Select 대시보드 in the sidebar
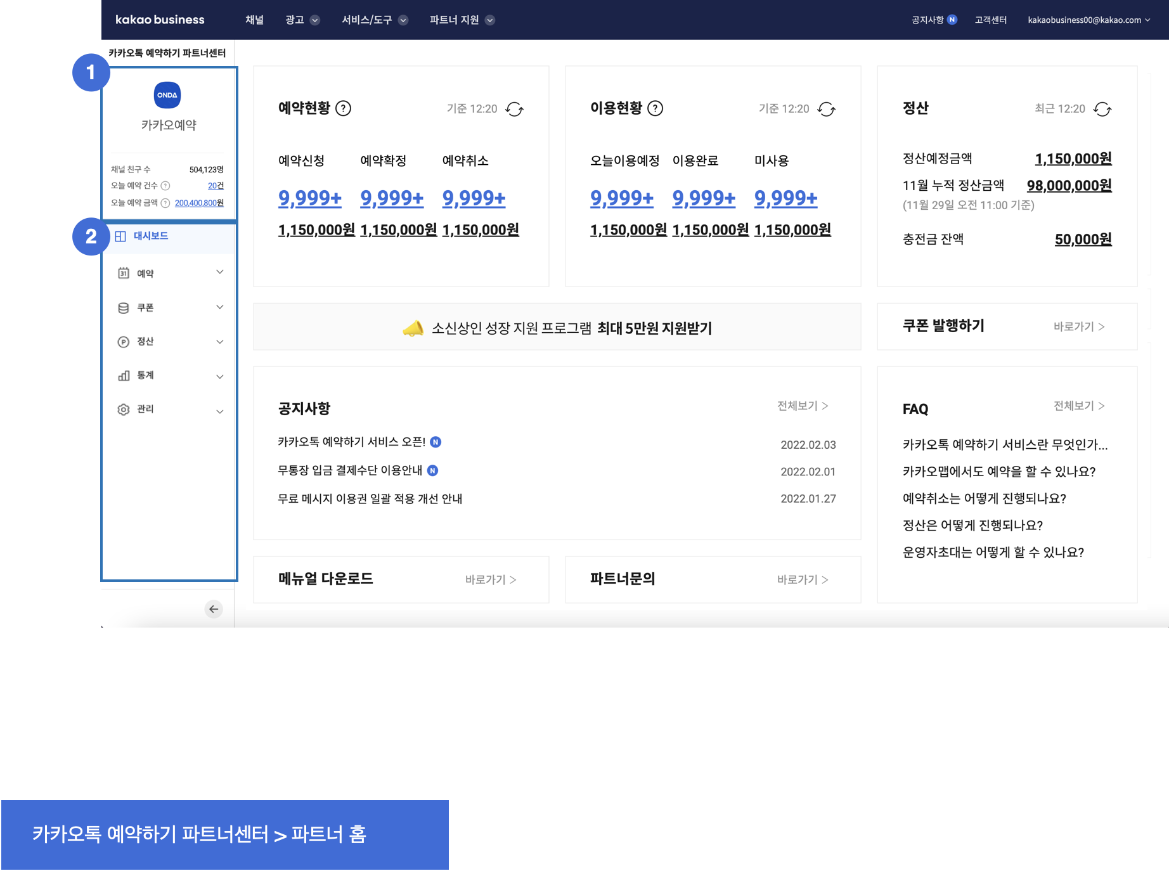This screenshot has width=1169, height=871. tap(151, 236)
